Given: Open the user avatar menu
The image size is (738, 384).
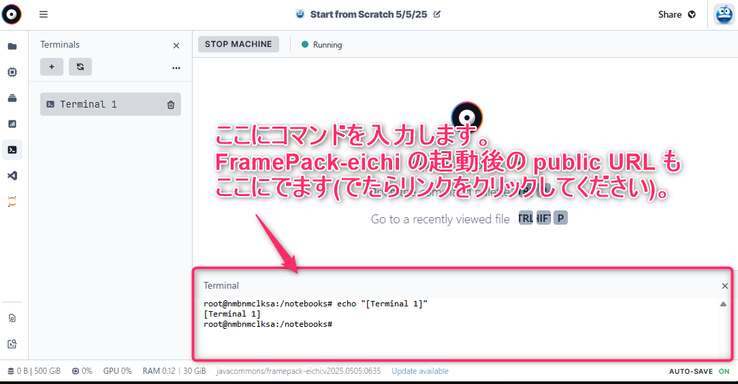Looking at the screenshot, I should [724, 14].
